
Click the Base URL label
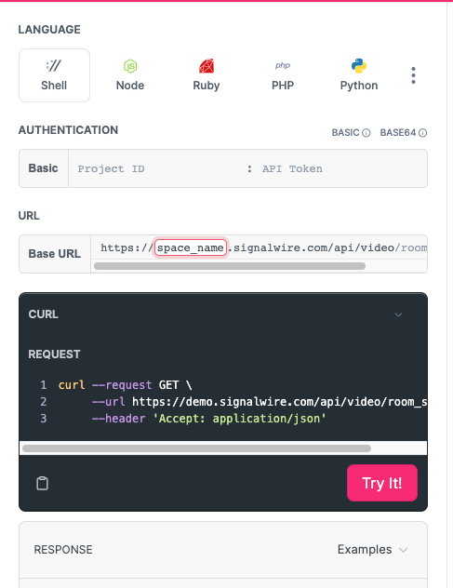pyautogui.click(x=55, y=254)
